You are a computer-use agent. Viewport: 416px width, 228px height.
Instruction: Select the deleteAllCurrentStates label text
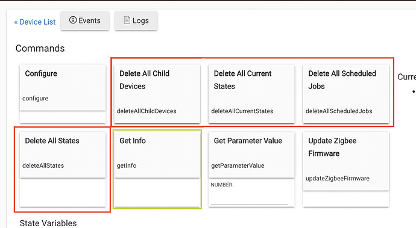pos(242,111)
